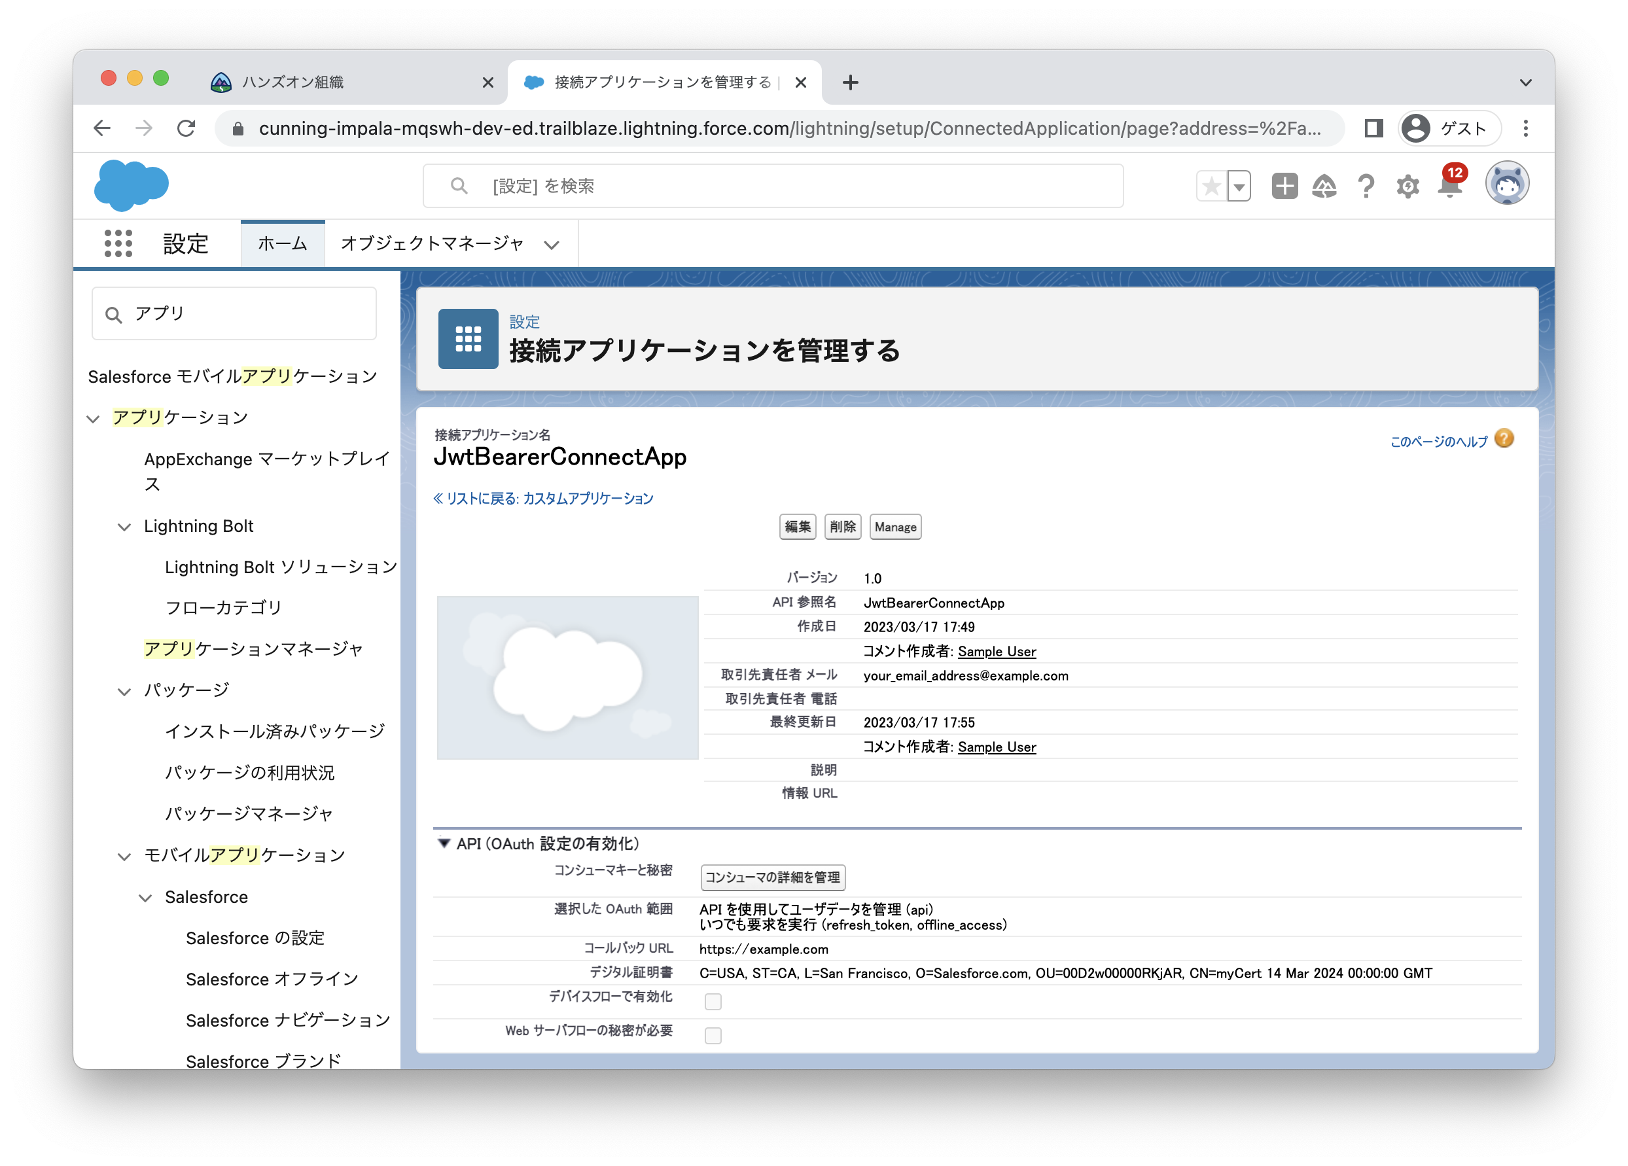Check Web サーバフローの秘密が必要
This screenshot has width=1628, height=1166.
pos(713,1034)
